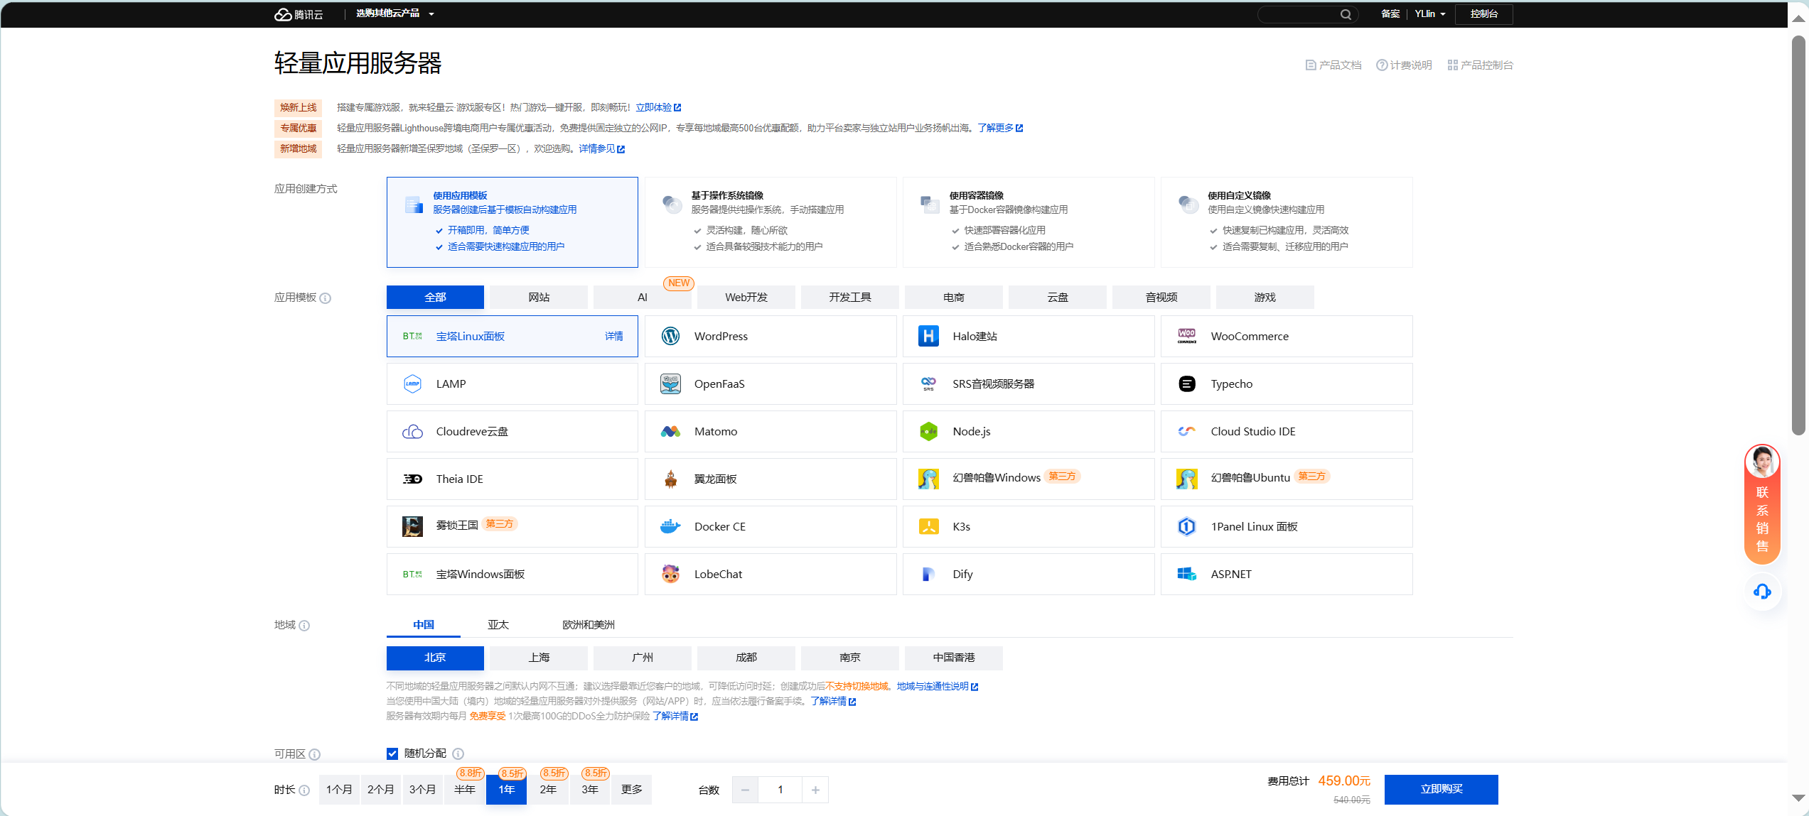Switch to 开发工具 template tab
Image resolution: width=1809 pixels, height=816 pixels.
(850, 298)
